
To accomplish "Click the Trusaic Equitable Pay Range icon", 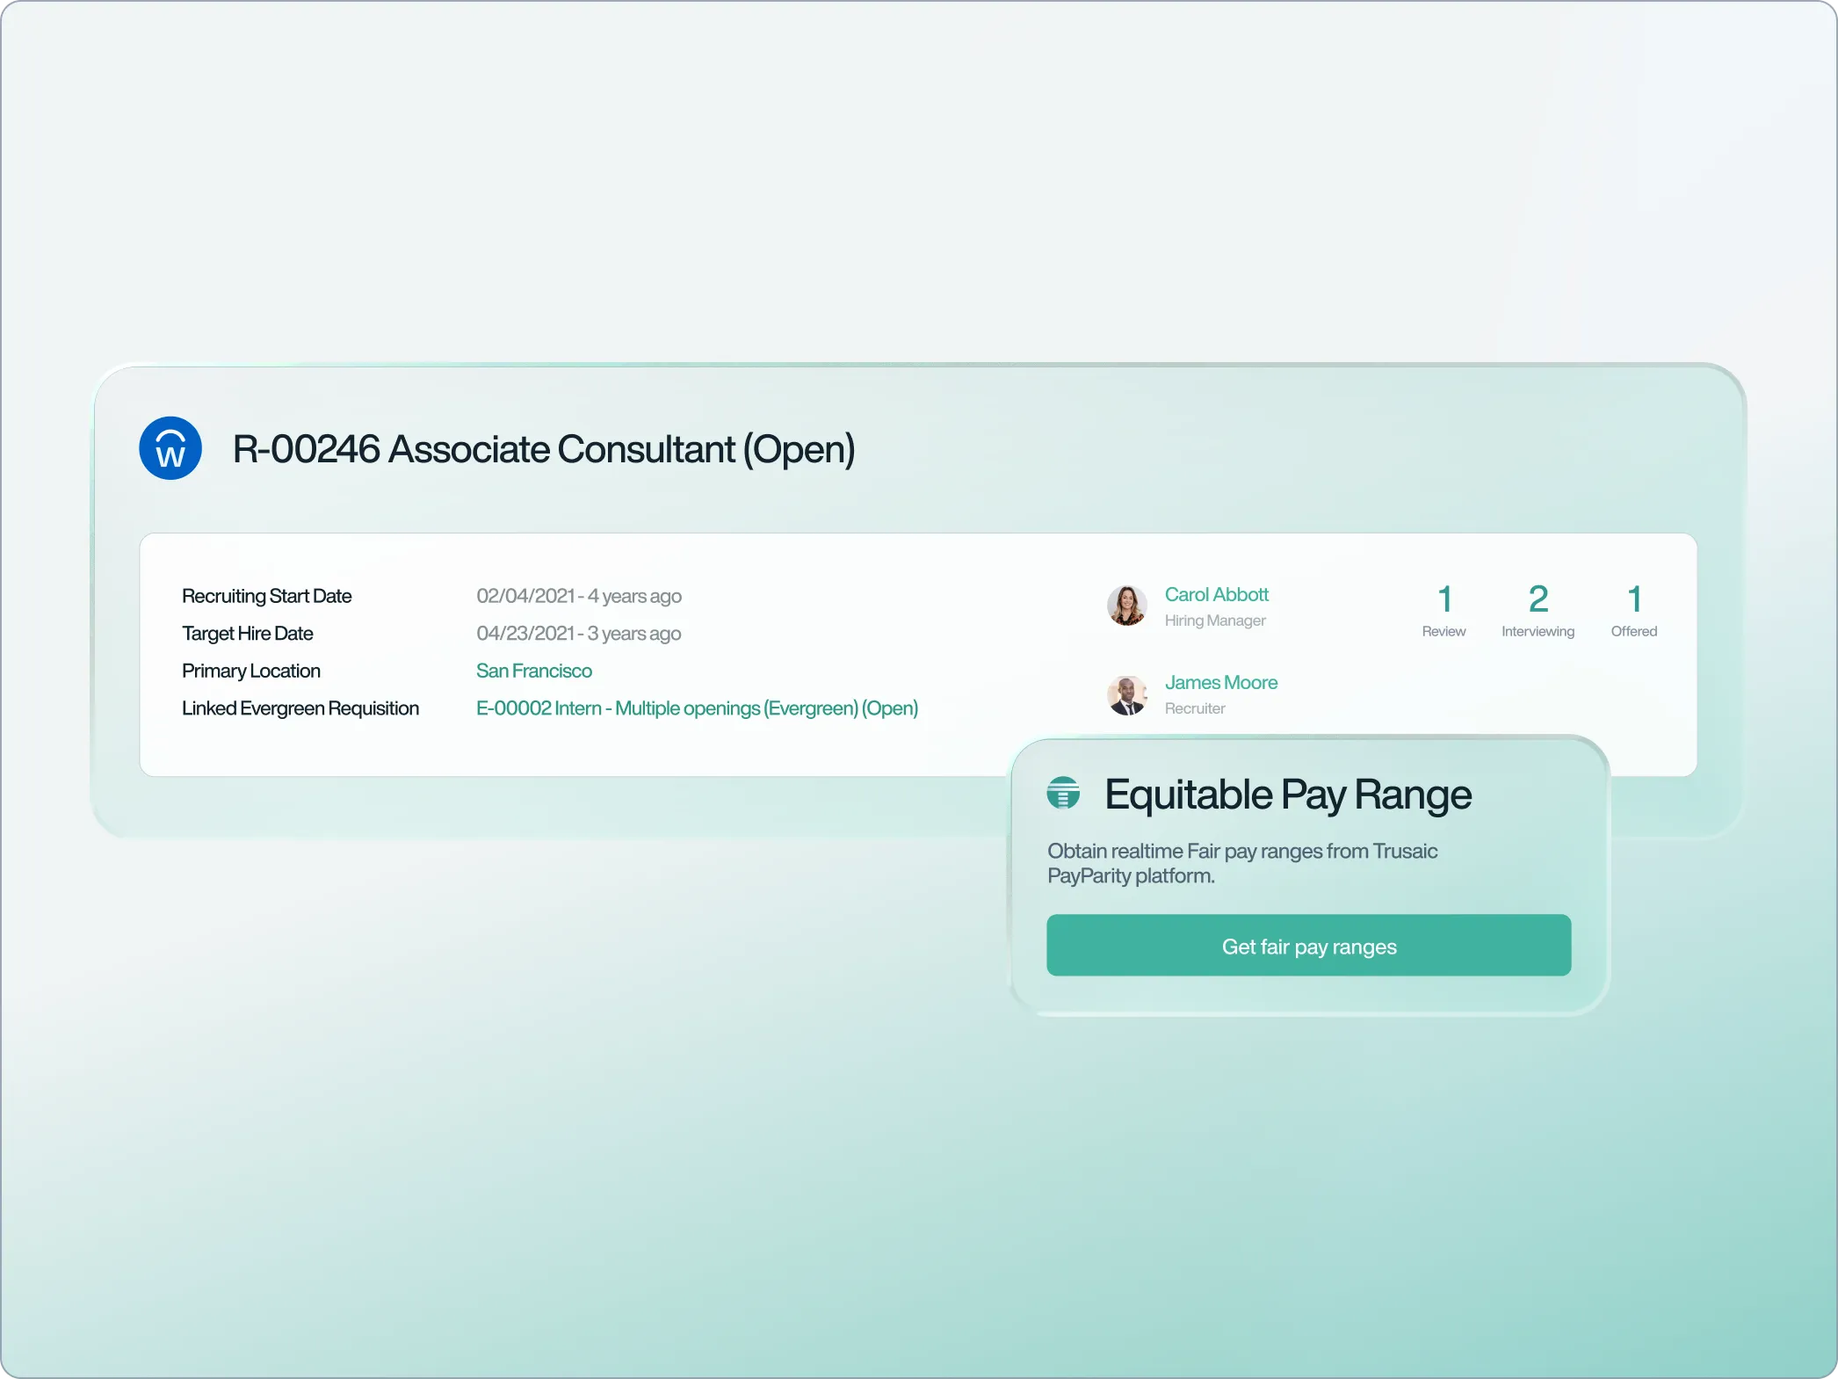I will tap(1063, 793).
